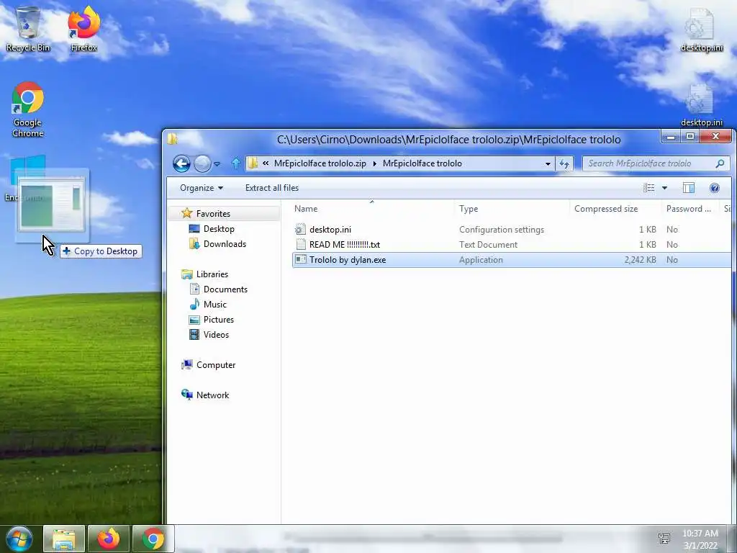Image resolution: width=737 pixels, height=553 pixels.
Task: Open Windows Explorer from taskbar
Action: 64,539
